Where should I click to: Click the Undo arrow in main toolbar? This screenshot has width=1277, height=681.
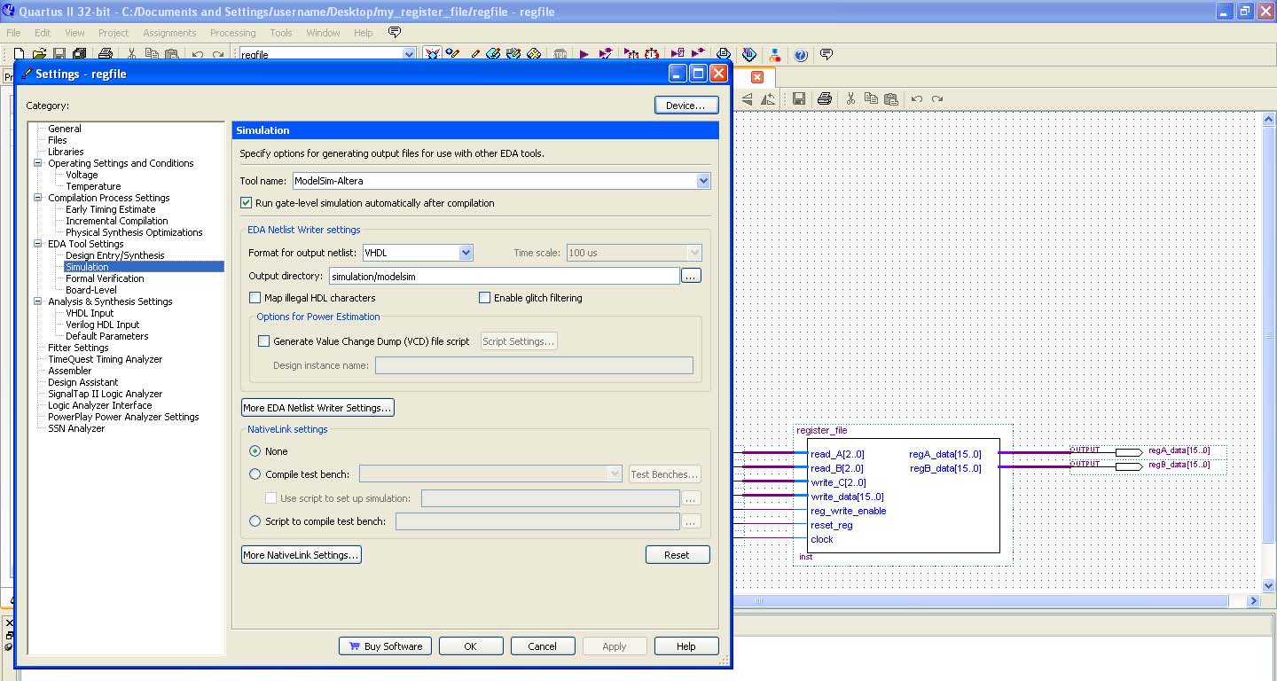pos(197,55)
